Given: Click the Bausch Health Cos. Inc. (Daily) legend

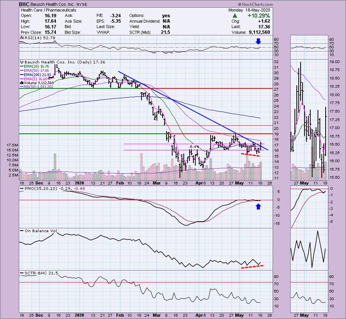Looking at the screenshot, I should click(x=65, y=62).
